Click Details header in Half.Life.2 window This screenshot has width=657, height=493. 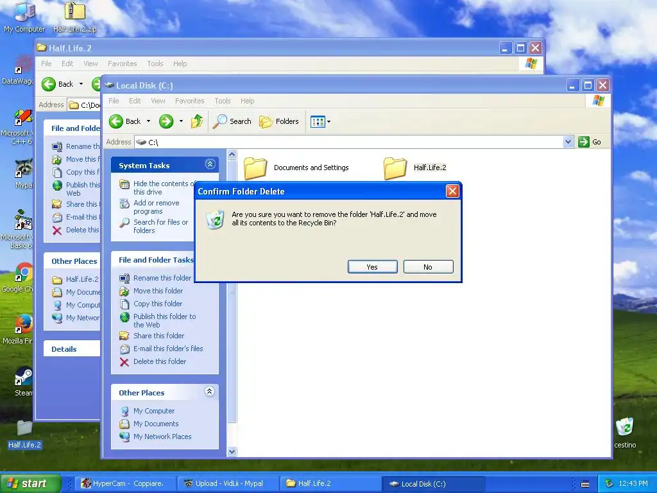(x=64, y=349)
